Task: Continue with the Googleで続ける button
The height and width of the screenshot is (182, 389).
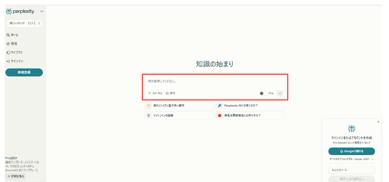Action: 351,151
